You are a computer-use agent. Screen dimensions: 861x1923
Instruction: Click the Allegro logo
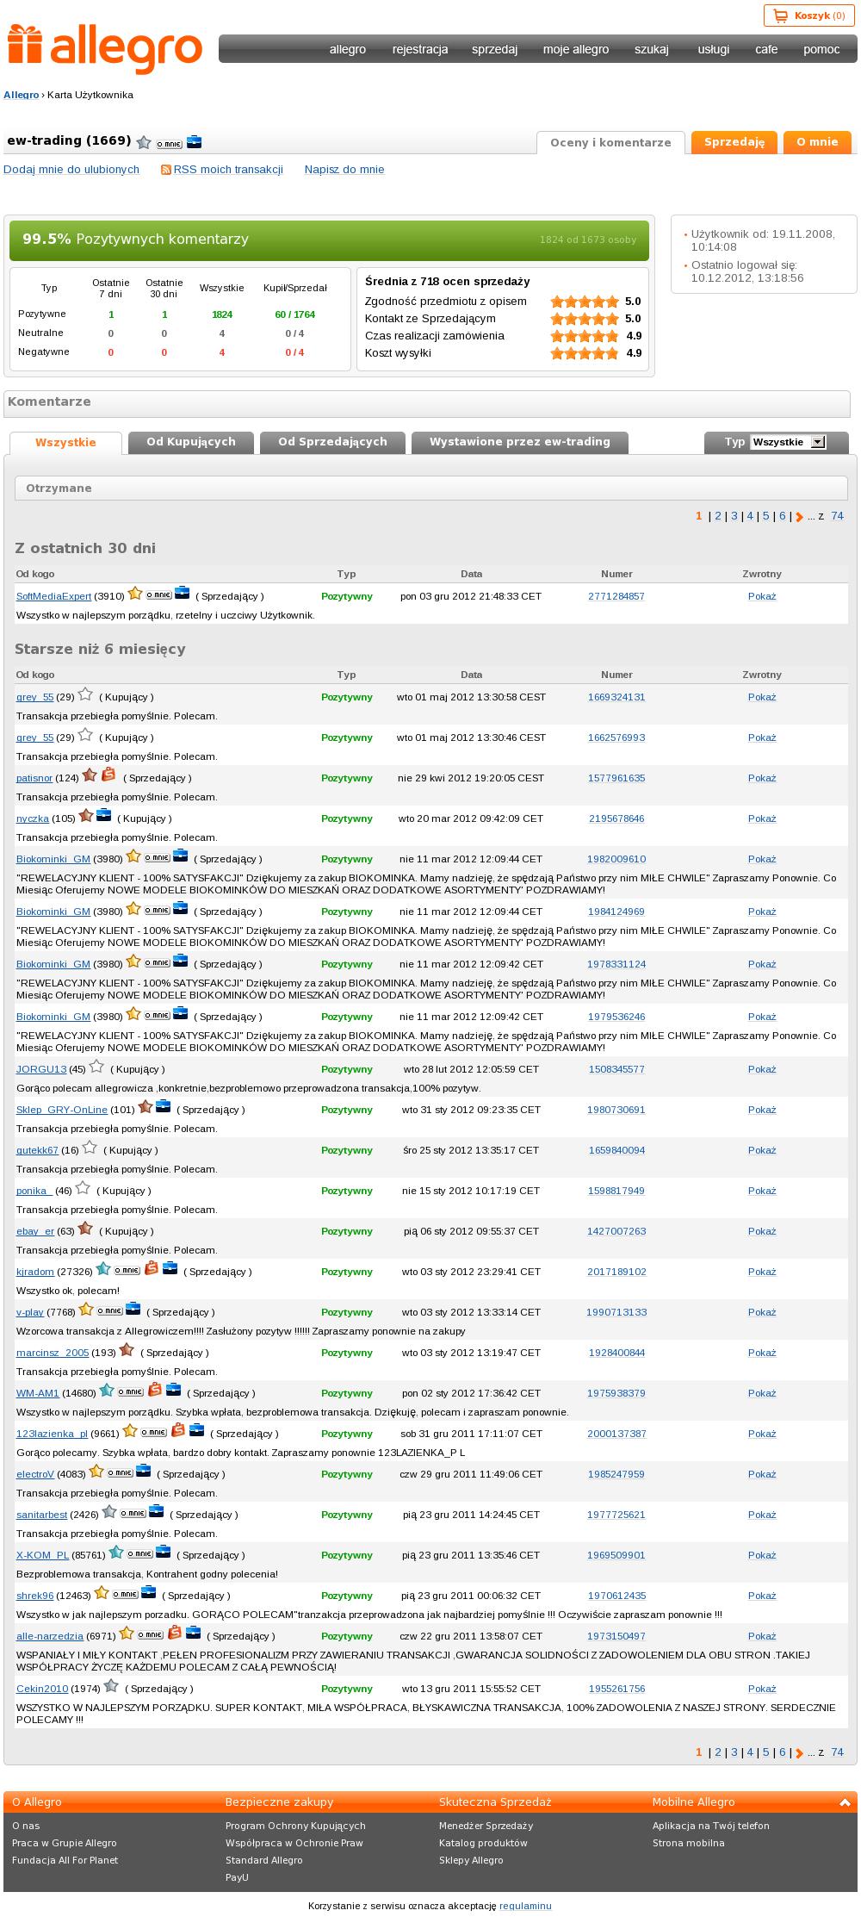point(105,49)
